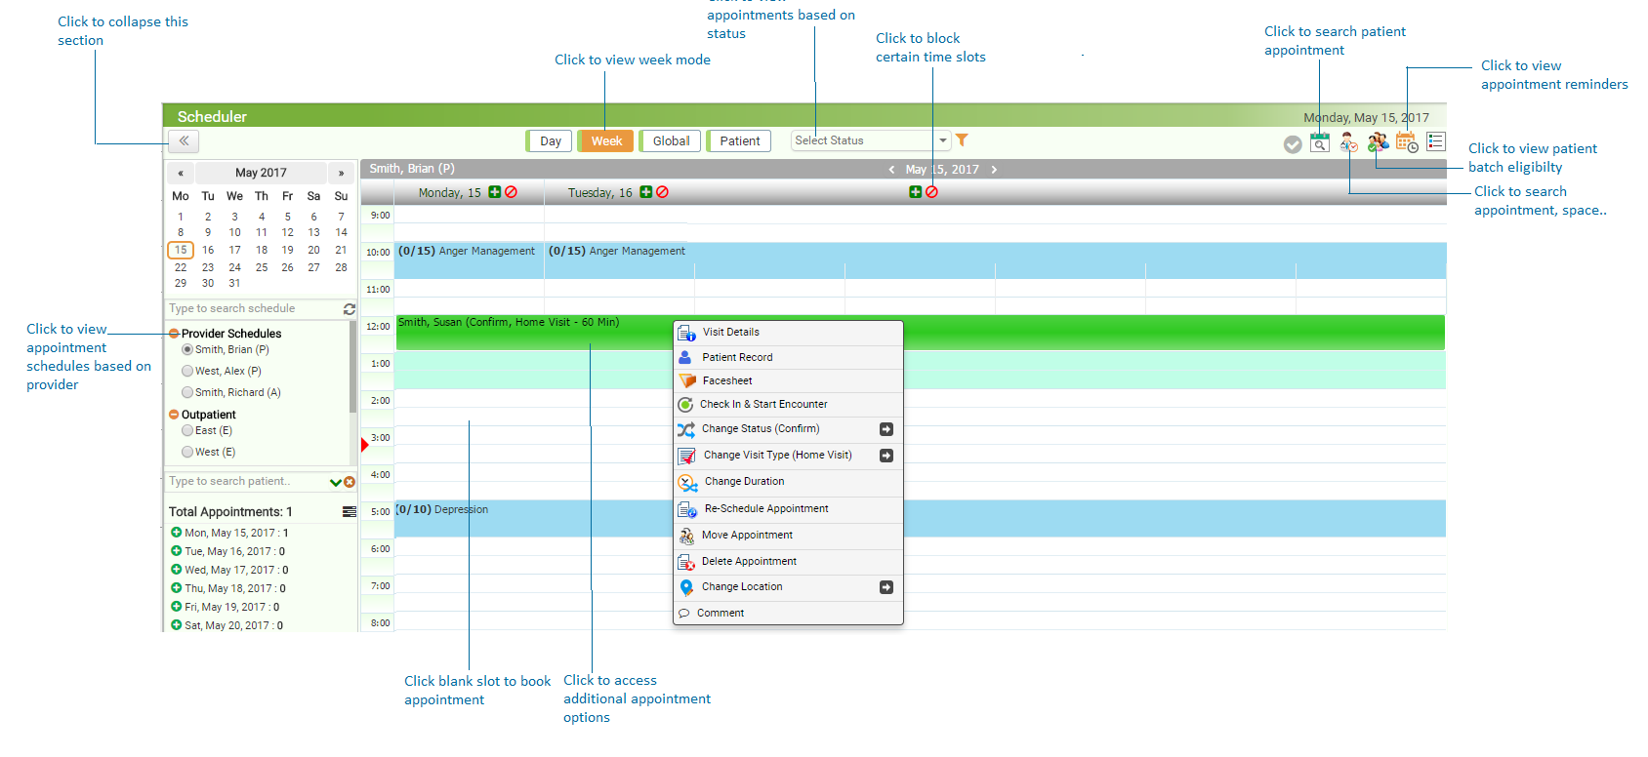Switch to Day view

(550, 140)
